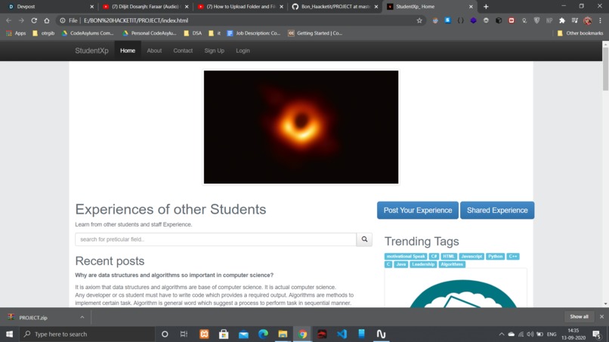Click the StudentXp brand link

coord(91,51)
